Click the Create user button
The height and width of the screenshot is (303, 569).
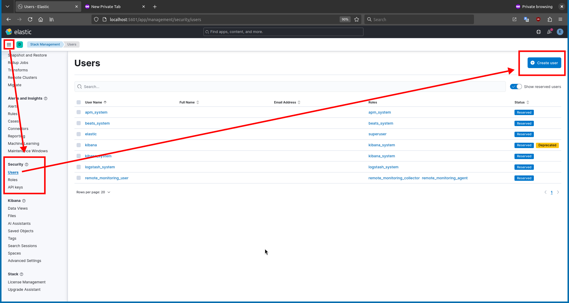pyautogui.click(x=544, y=63)
